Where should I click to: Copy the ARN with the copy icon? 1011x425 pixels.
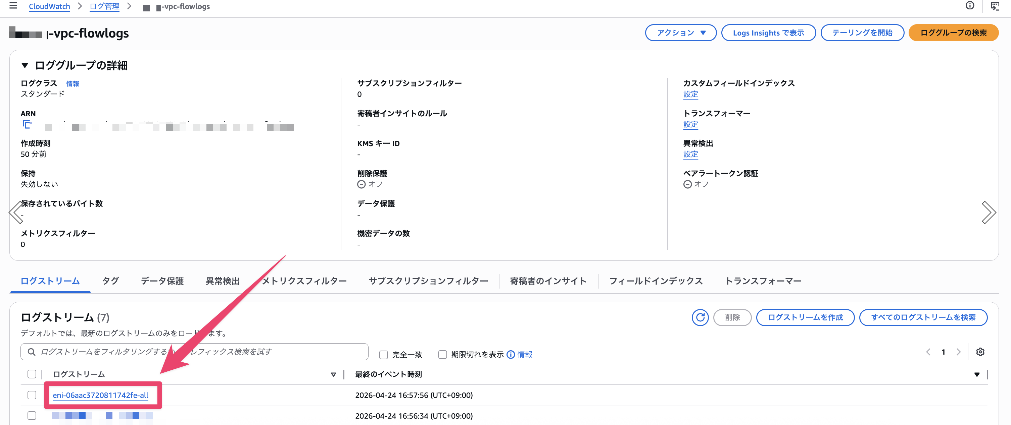[26, 125]
